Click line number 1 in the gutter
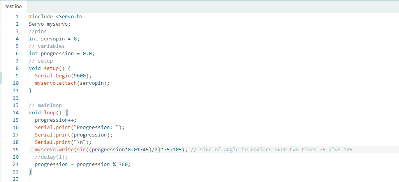Viewport: 399px width, 182px height. [x=17, y=17]
